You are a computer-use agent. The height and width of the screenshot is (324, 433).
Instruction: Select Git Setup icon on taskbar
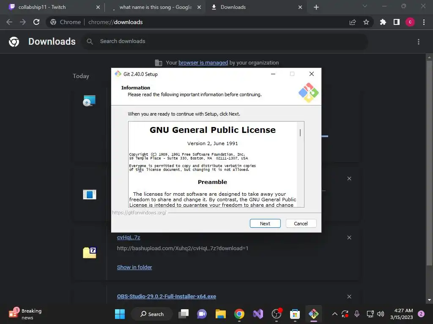pos(314,314)
